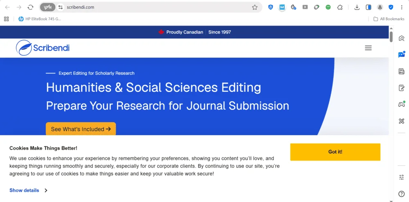409x202 pixels.
Task: Click See What's Included button
Action: [x=81, y=129]
